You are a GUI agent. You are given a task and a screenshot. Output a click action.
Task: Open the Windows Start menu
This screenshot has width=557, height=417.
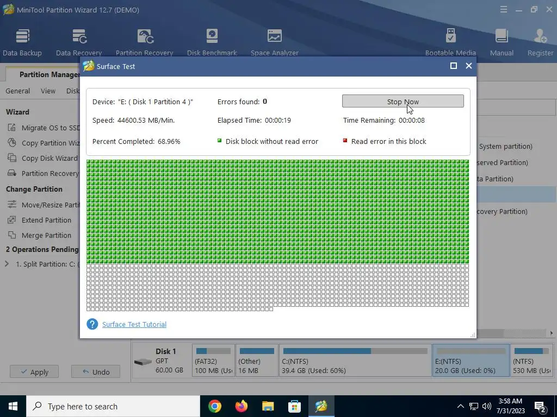pos(13,406)
